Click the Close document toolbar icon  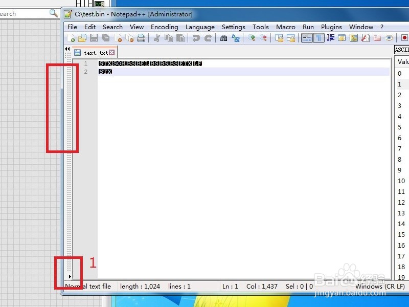coord(118,38)
